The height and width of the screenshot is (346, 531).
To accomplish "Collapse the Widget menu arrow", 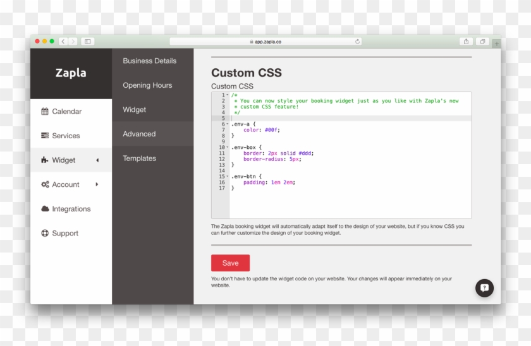I will [x=97, y=160].
